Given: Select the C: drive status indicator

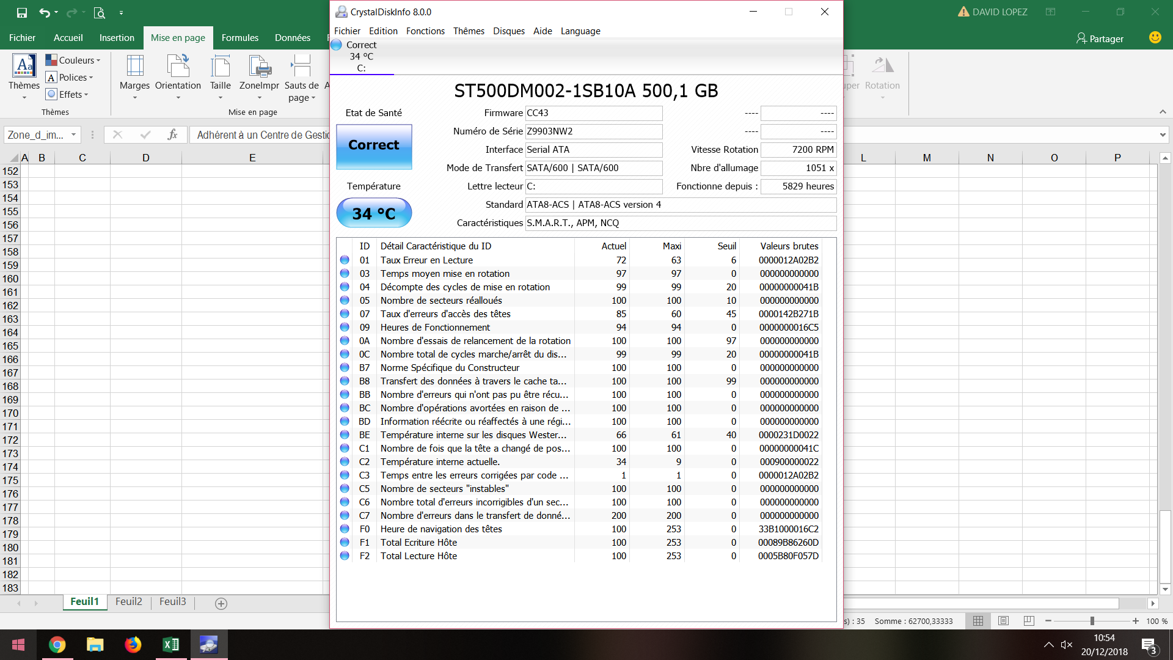Looking at the screenshot, I should pos(361,56).
